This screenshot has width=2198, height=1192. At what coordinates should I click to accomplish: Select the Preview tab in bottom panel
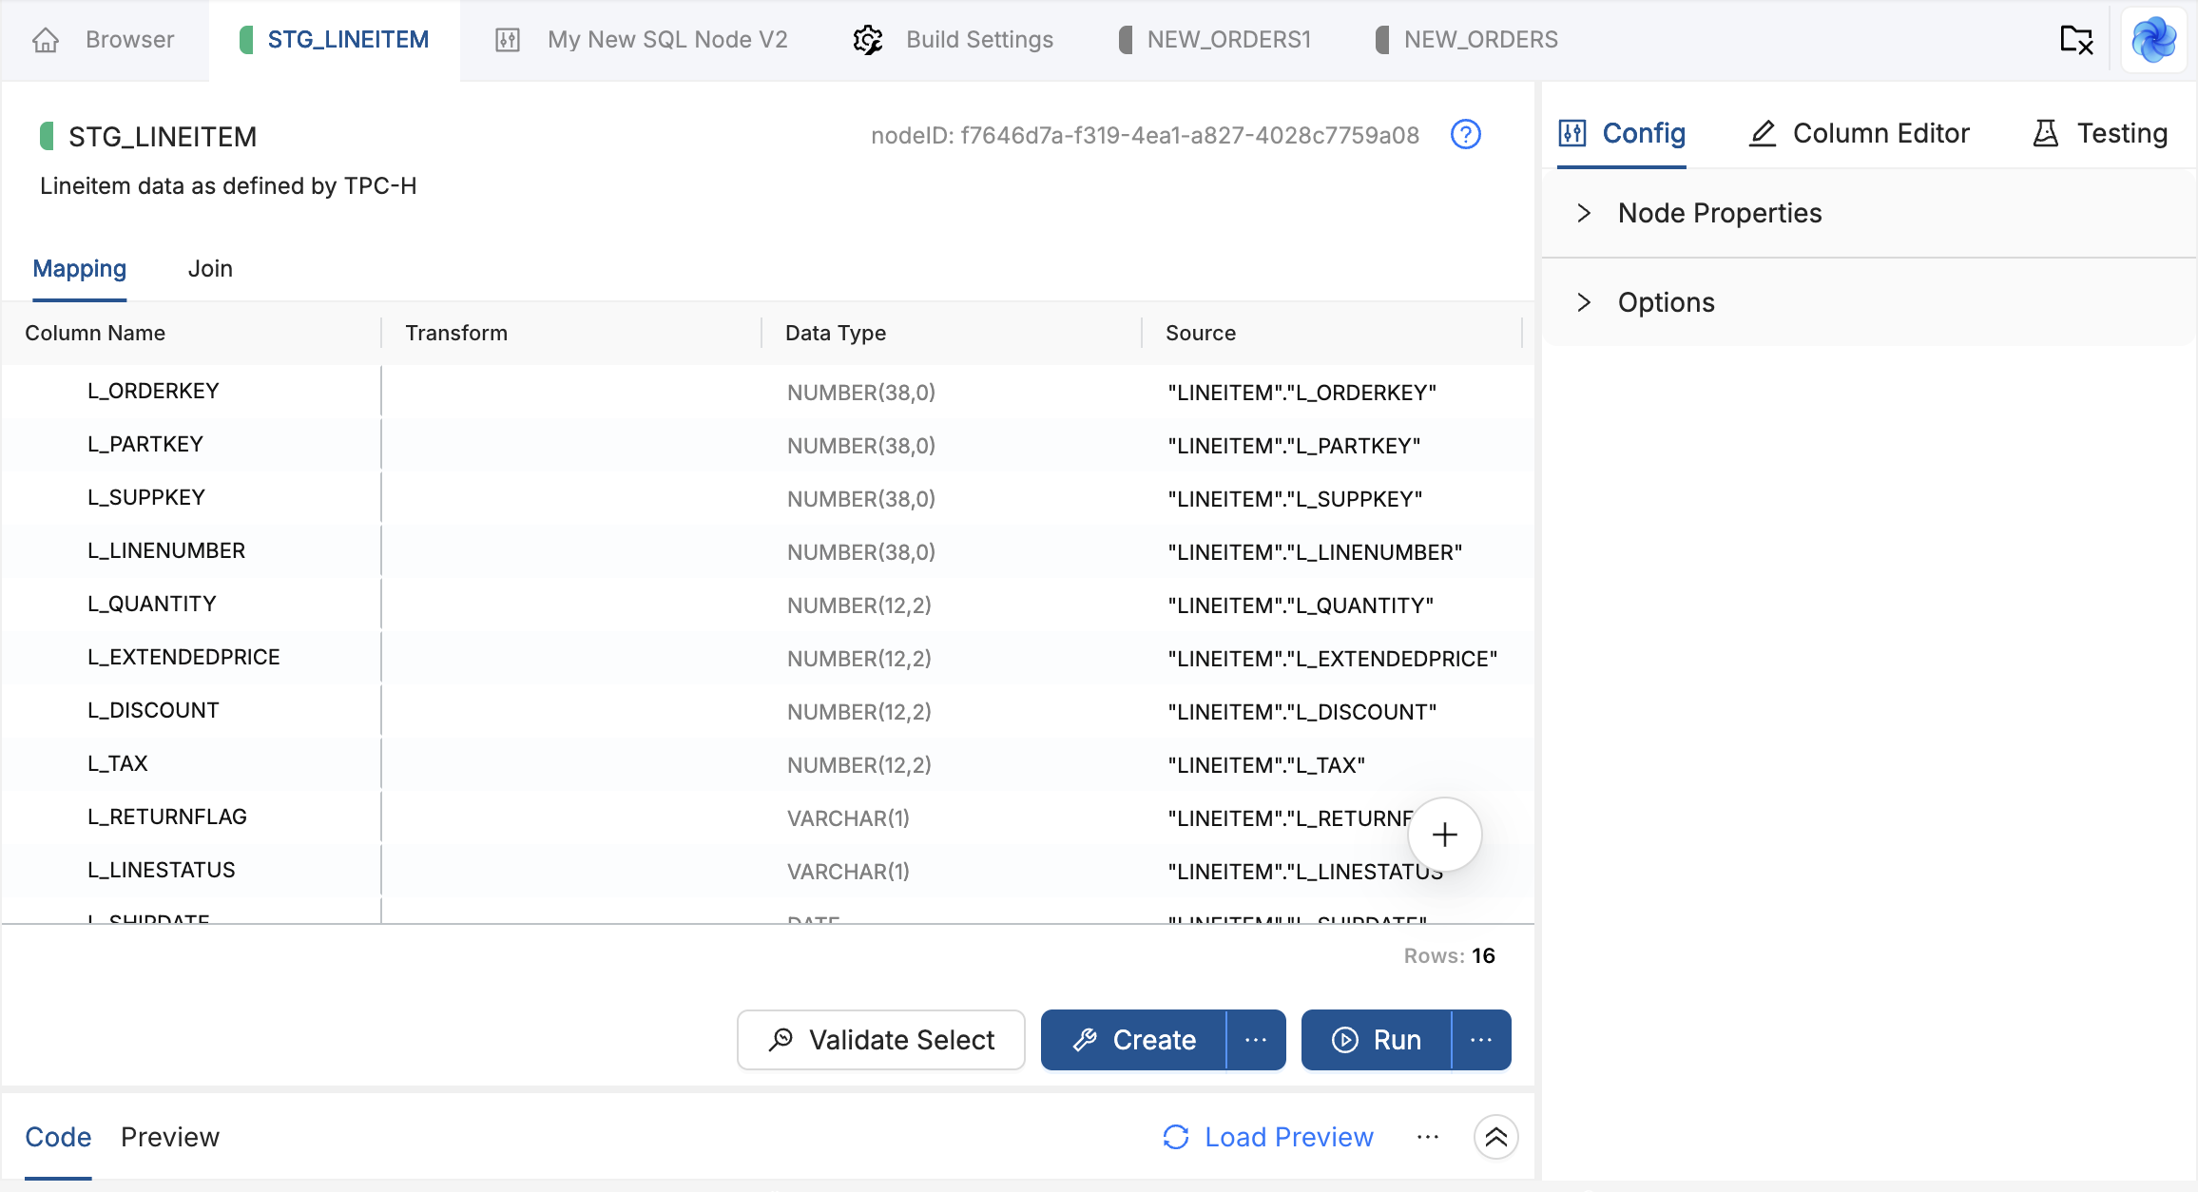pos(170,1137)
